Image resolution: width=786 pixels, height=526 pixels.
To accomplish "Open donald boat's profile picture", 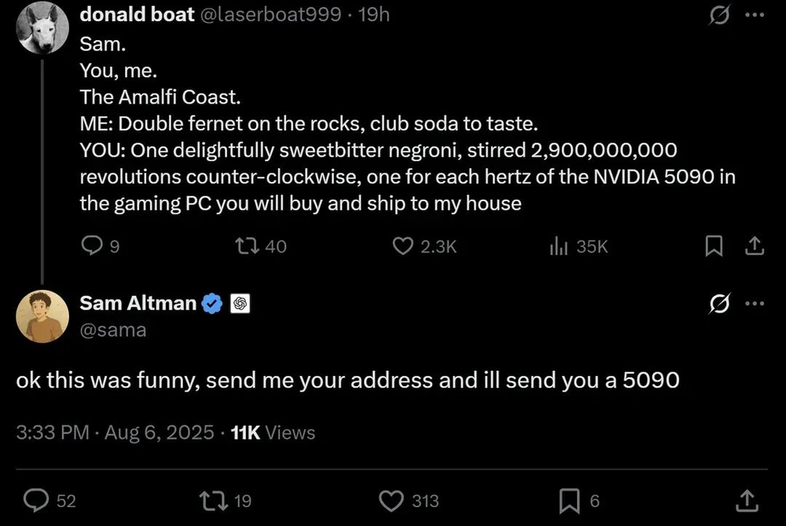I will (44, 28).
